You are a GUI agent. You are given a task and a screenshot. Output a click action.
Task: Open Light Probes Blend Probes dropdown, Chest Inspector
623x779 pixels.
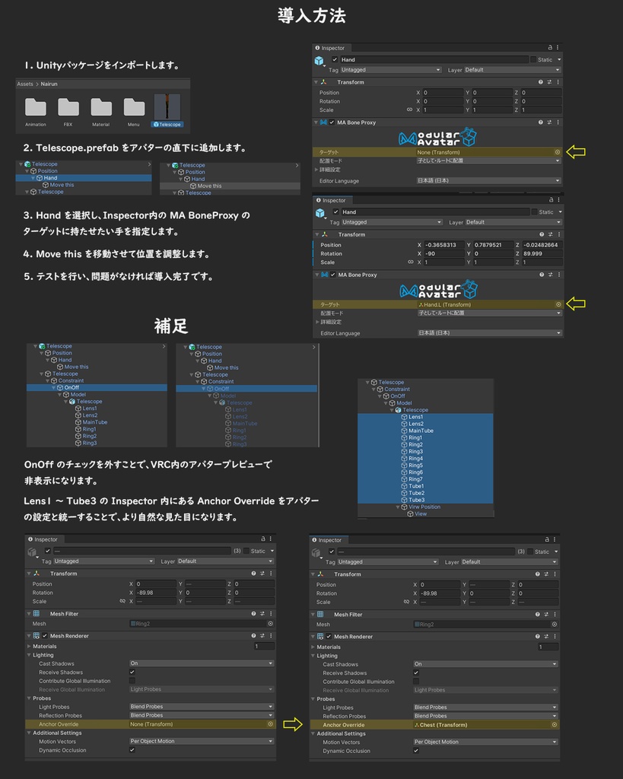pos(485,707)
